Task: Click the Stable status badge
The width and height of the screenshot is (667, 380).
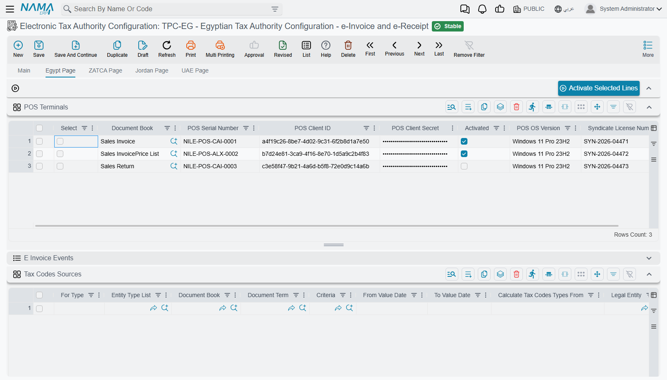Action: (x=448, y=26)
